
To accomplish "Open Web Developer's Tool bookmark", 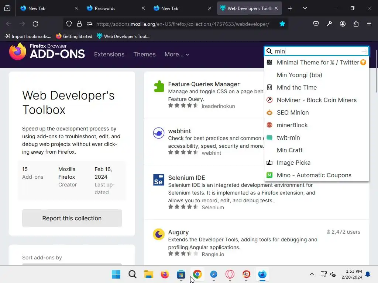I will pyautogui.click(x=123, y=36).
